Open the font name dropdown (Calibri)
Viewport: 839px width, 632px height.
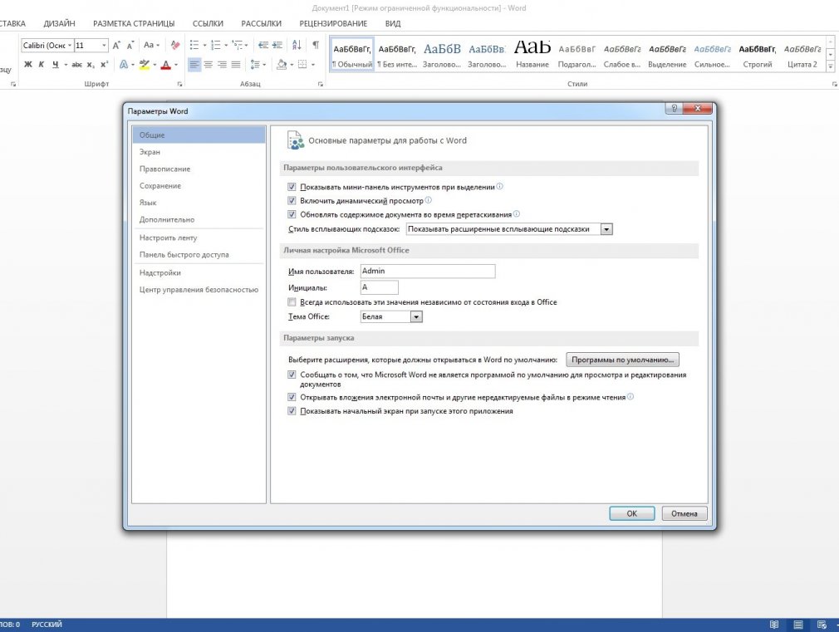pos(70,46)
